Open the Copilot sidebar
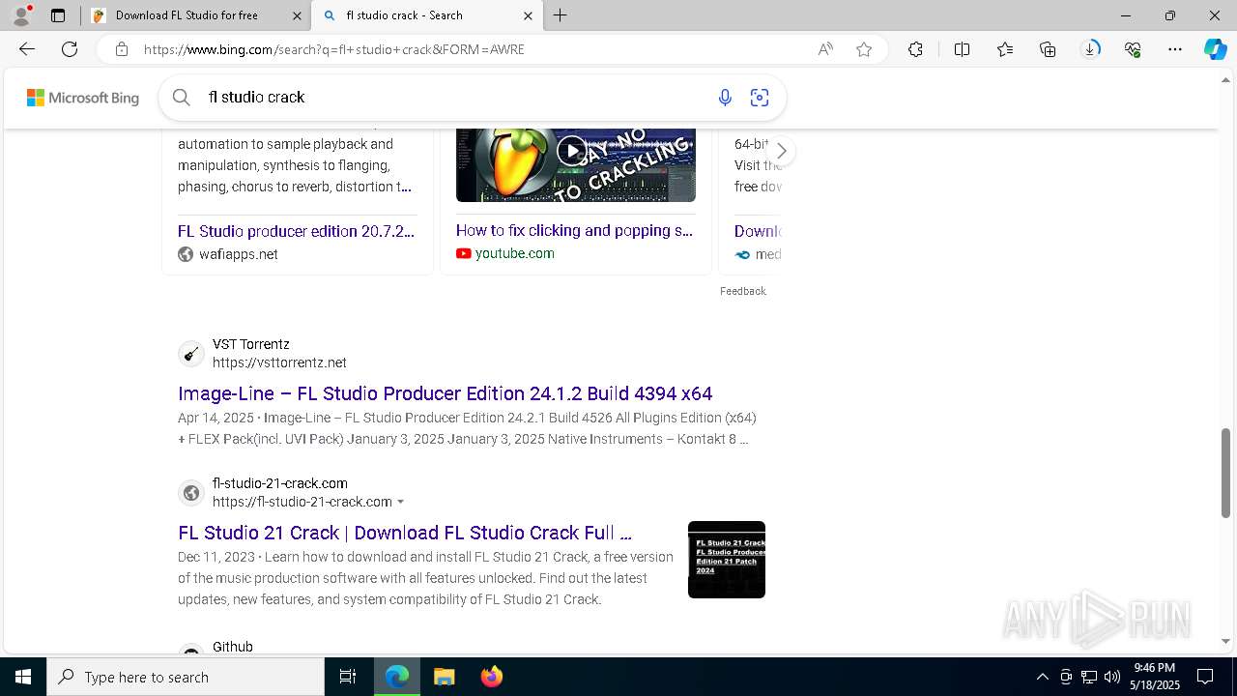This screenshot has width=1237, height=696. point(1215,49)
